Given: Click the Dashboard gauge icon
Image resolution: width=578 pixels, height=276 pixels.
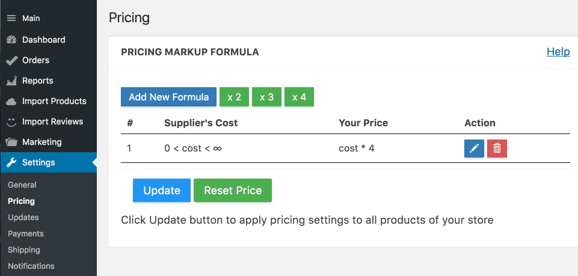Looking at the screenshot, I should tap(11, 40).
